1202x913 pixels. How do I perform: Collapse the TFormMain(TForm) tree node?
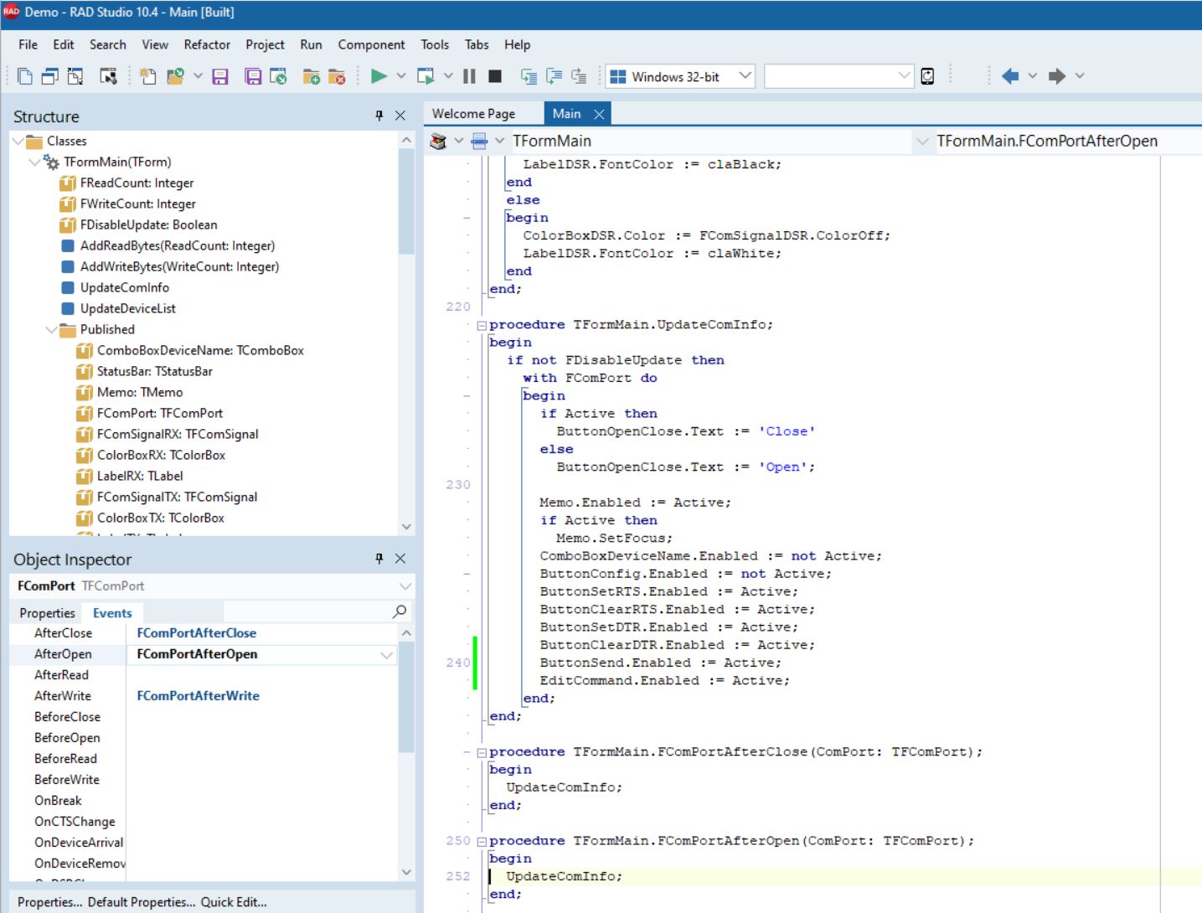click(x=34, y=162)
